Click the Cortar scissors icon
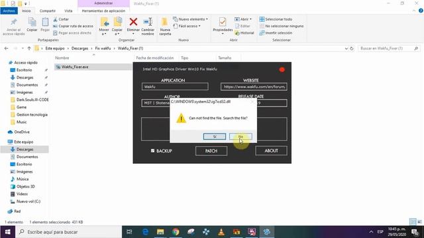Screen dimensions: 424x238 pyautogui.click(x=56, y=19)
